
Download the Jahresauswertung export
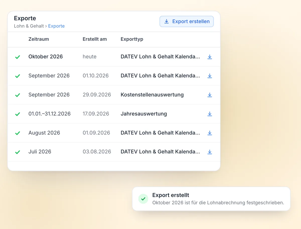coord(210,114)
